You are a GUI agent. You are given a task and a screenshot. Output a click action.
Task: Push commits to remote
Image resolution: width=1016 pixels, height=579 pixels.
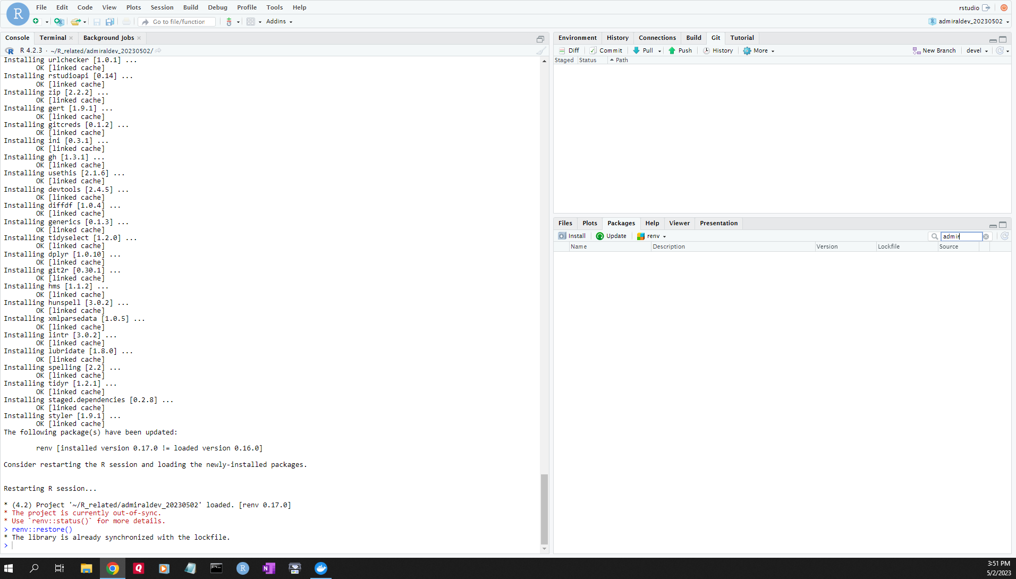[x=680, y=50]
